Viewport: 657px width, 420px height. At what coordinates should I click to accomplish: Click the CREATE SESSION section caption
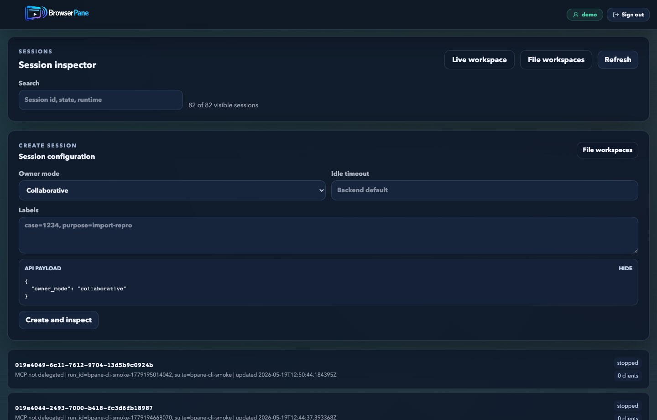(47, 146)
